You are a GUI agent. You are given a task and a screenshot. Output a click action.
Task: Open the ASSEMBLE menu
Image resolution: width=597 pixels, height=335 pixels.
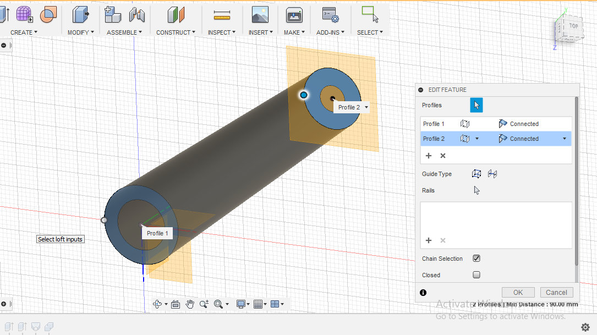(124, 32)
